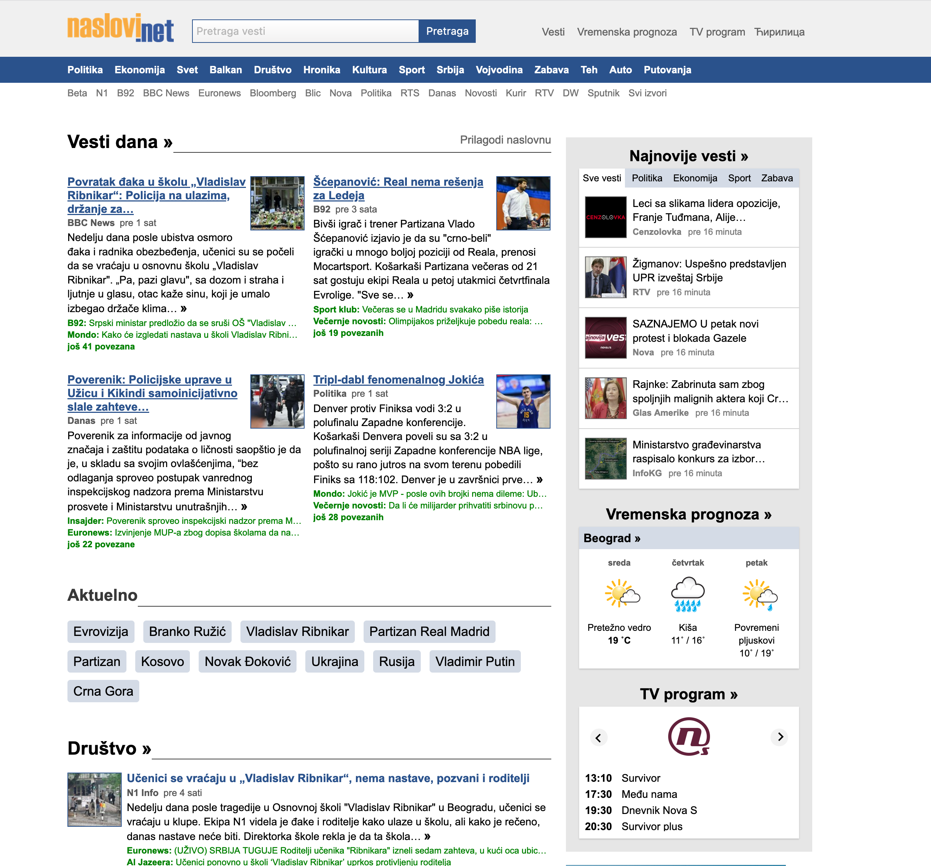Open Svet category
Viewport: 931px width, 866px height.
click(187, 70)
